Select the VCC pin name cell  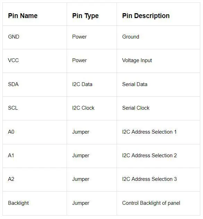35,61
